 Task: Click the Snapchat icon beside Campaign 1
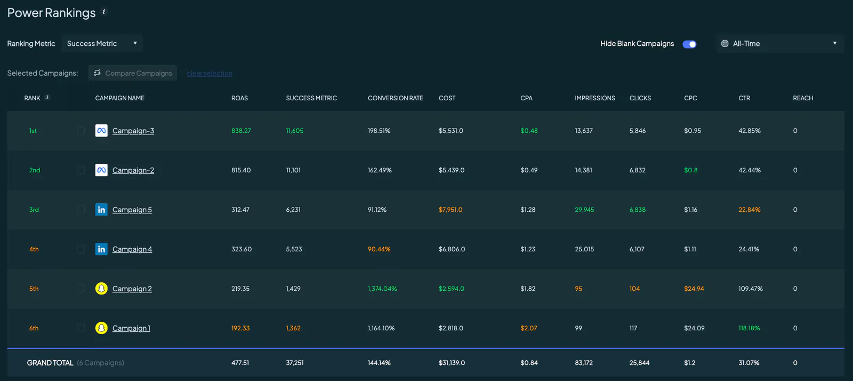tap(101, 328)
